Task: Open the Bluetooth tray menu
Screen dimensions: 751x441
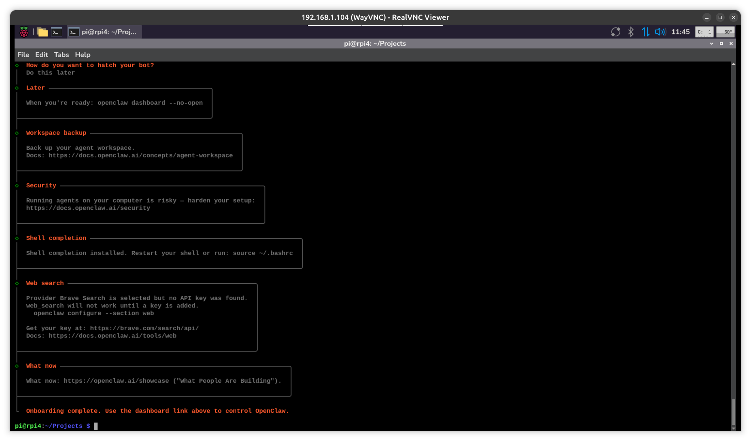Action: pyautogui.click(x=631, y=32)
